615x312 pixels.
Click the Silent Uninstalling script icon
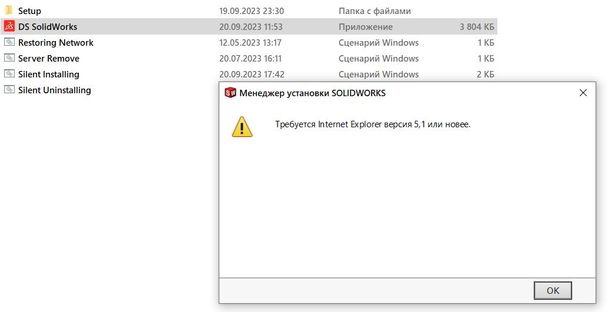click(x=9, y=90)
